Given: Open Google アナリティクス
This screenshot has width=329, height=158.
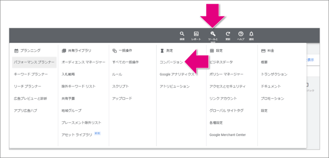Looking at the screenshot, I should (177, 74).
